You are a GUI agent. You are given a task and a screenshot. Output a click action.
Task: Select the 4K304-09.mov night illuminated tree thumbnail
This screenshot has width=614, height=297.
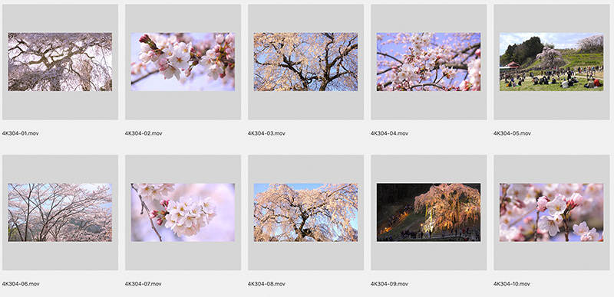pyautogui.click(x=429, y=212)
